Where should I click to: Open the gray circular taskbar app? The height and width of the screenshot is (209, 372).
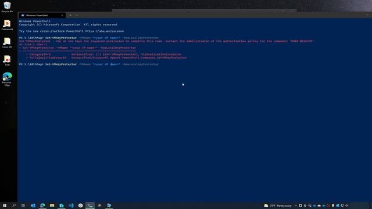pos(99,206)
